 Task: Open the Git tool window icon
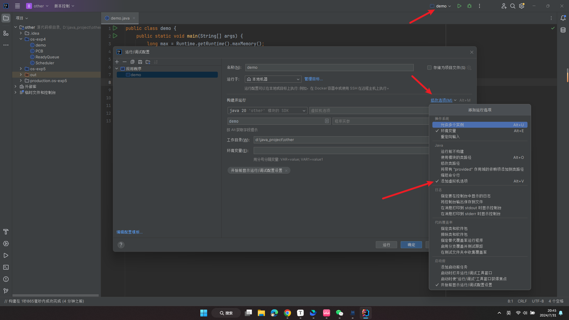pyautogui.click(x=6, y=291)
